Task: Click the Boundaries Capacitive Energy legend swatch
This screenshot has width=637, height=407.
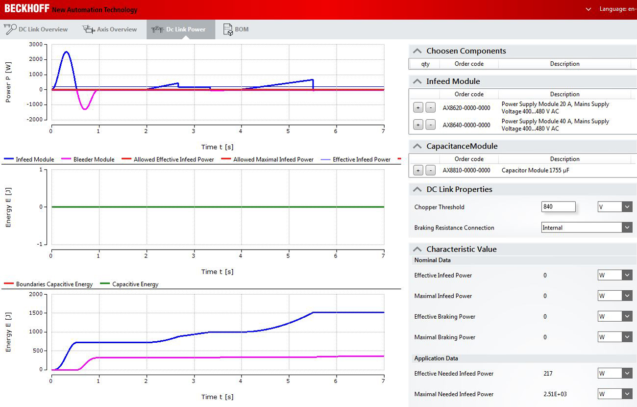Action: click(8, 284)
